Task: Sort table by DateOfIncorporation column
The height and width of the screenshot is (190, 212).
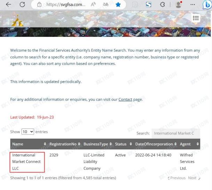Action: click(x=155, y=144)
